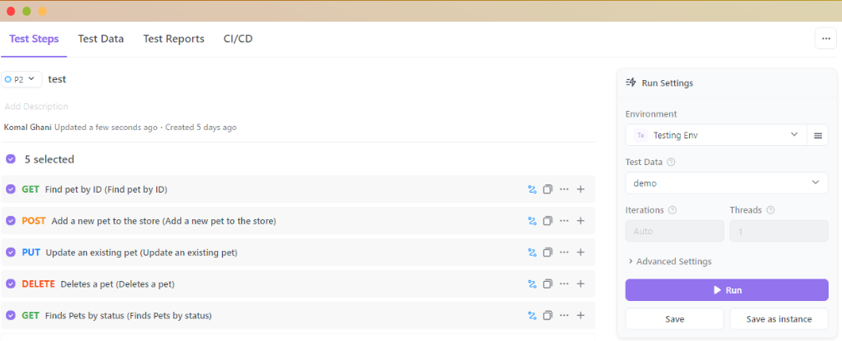Uncheck the Find pet by ID step
The image size is (842, 341).
pos(10,189)
